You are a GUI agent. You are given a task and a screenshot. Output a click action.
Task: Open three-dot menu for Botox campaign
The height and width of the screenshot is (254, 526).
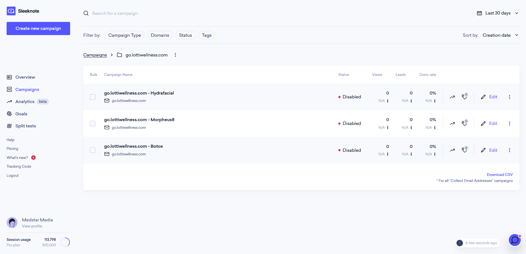pyautogui.click(x=510, y=150)
